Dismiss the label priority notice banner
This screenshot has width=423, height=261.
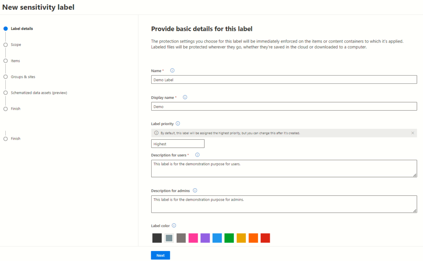(x=413, y=133)
